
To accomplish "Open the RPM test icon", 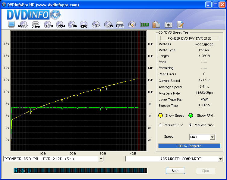I will coord(60,25).
